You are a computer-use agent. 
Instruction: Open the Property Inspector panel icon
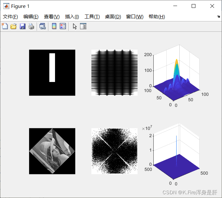[x=83, y=26]
